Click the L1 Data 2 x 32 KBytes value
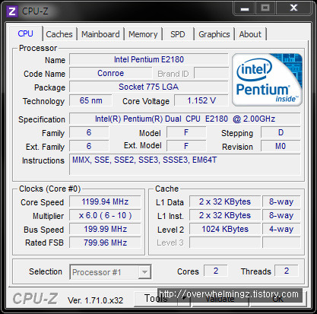 [225, 201]
